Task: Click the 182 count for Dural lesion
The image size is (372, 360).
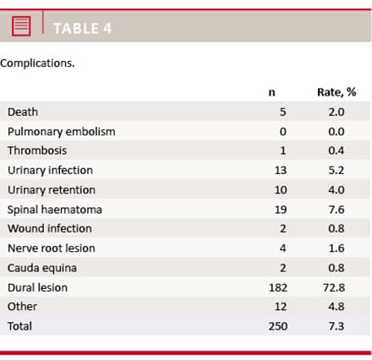Action: [x=278, y=287]
